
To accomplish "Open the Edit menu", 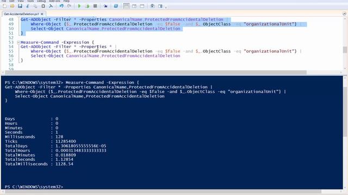I will (x=11, y=1).
